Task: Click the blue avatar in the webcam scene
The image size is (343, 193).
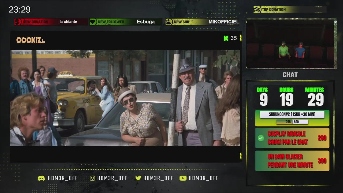Action: [300, 50]
